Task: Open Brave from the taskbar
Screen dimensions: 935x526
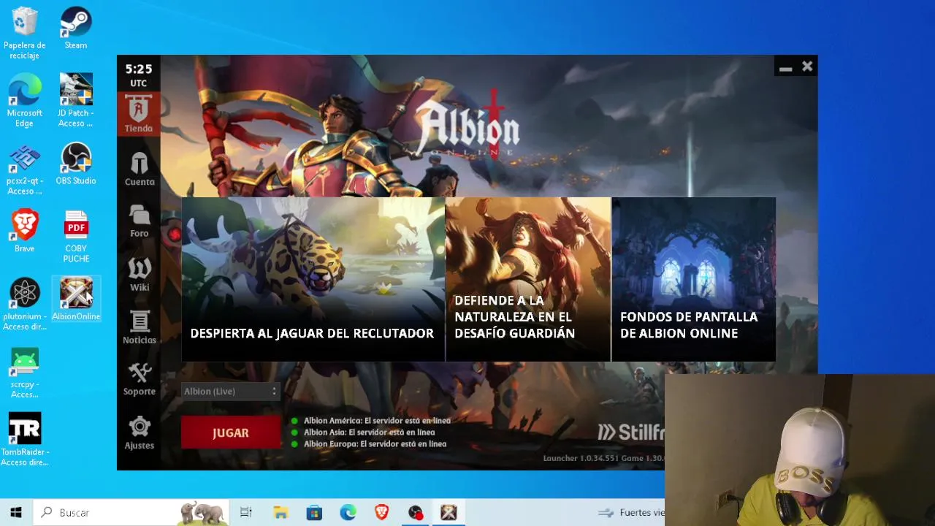Action: (381, 513)
